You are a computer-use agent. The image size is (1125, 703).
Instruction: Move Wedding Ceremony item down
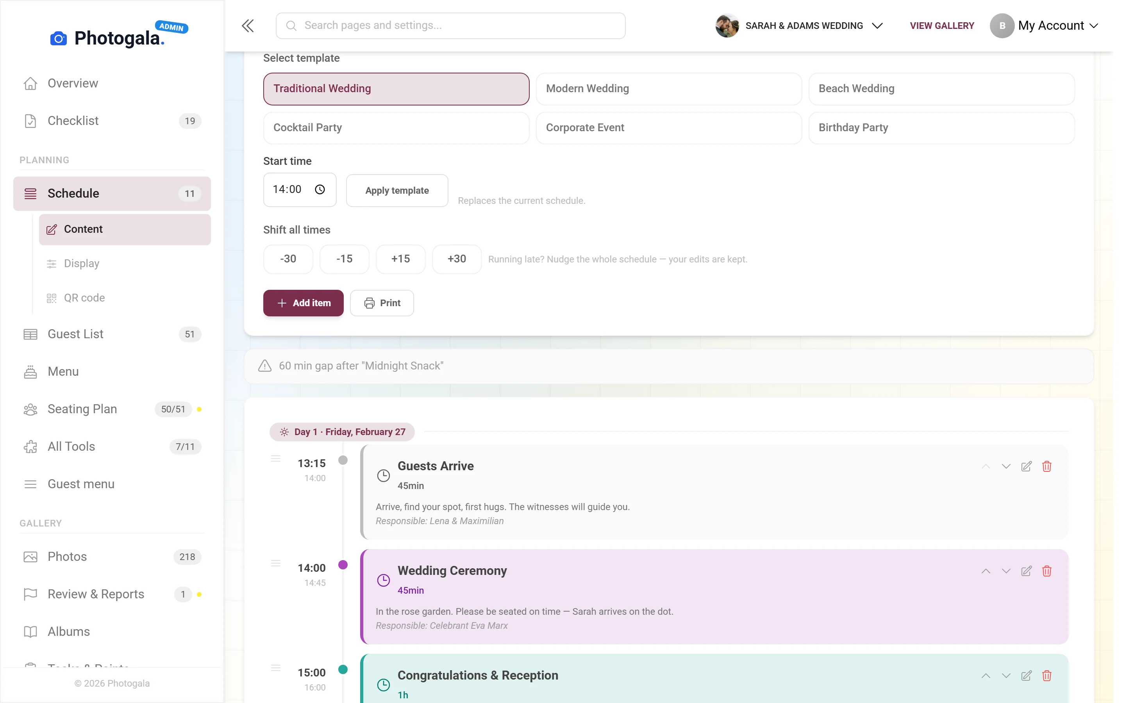coord(1006,571)
